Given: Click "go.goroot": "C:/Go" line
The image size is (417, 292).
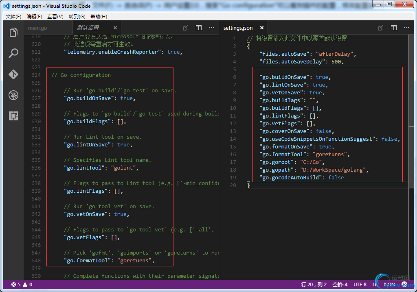Looking at the screenshot, I should coord(292,162).
